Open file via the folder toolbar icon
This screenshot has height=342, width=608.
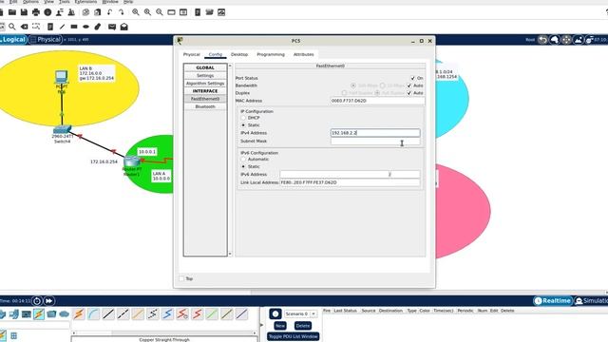coord(12,12)
